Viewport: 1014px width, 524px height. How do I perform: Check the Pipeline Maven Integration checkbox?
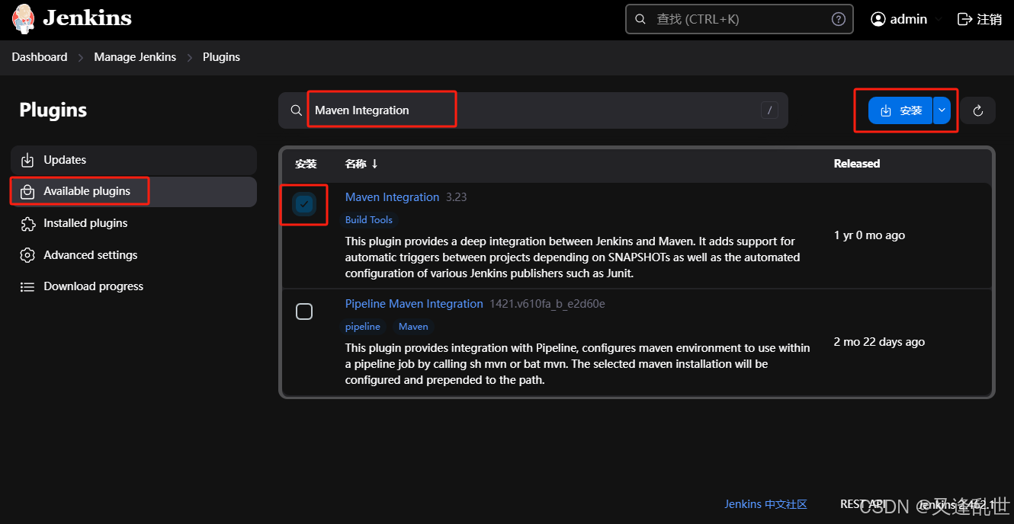[x=304, y=312]
